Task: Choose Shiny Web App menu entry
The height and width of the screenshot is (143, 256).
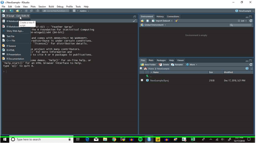Action: pos(16,31)
